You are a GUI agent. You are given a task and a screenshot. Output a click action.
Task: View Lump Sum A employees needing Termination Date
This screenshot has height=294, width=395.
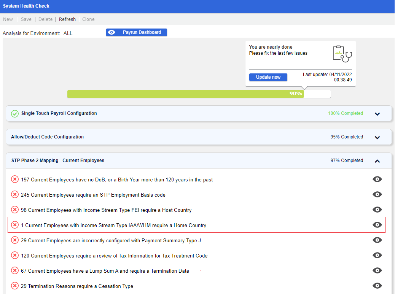(x=377, y=270)
